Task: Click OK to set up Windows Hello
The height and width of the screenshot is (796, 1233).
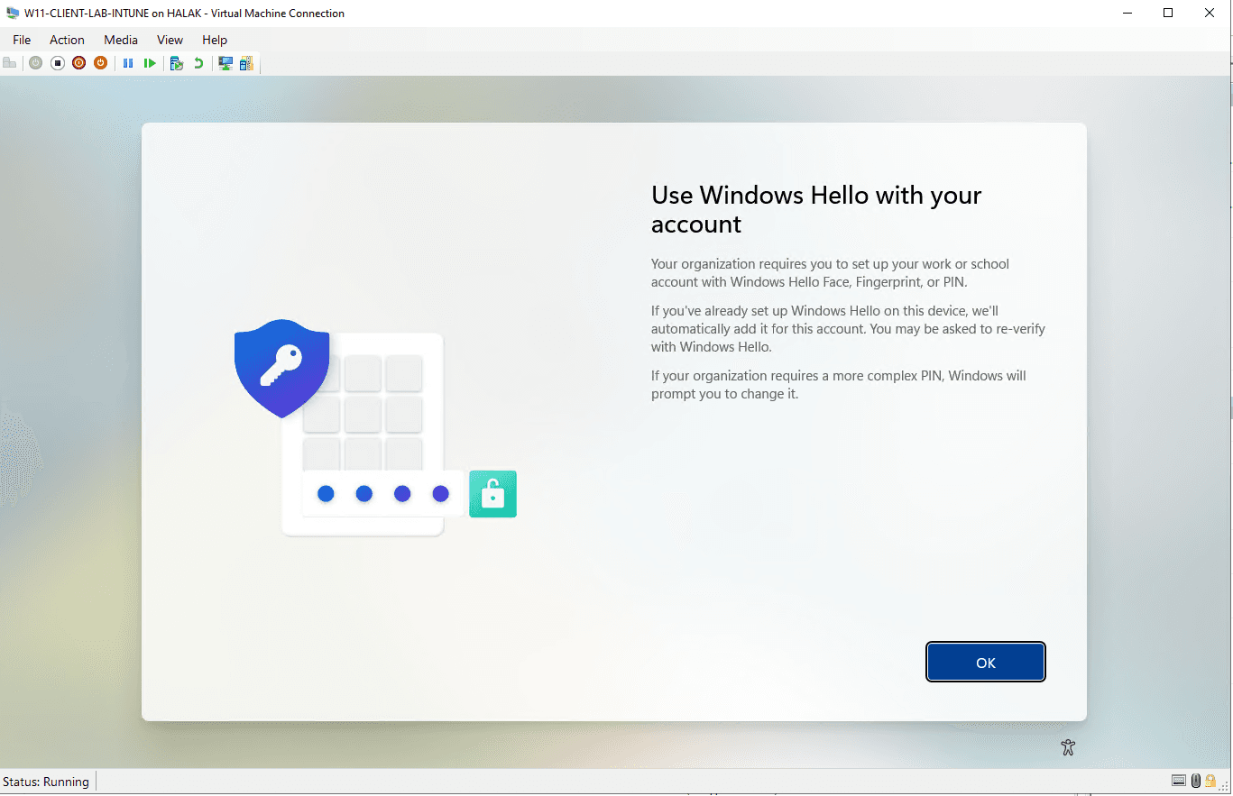Action: 985,663
